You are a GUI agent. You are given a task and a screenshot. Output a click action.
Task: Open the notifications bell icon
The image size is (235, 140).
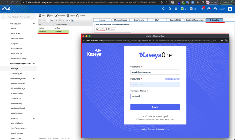tap(202, 9)
